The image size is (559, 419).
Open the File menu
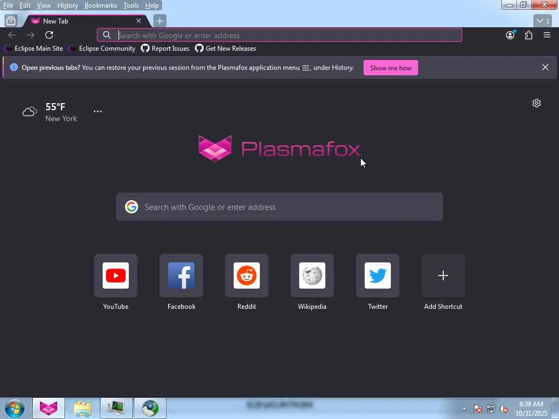click(8, 5)
